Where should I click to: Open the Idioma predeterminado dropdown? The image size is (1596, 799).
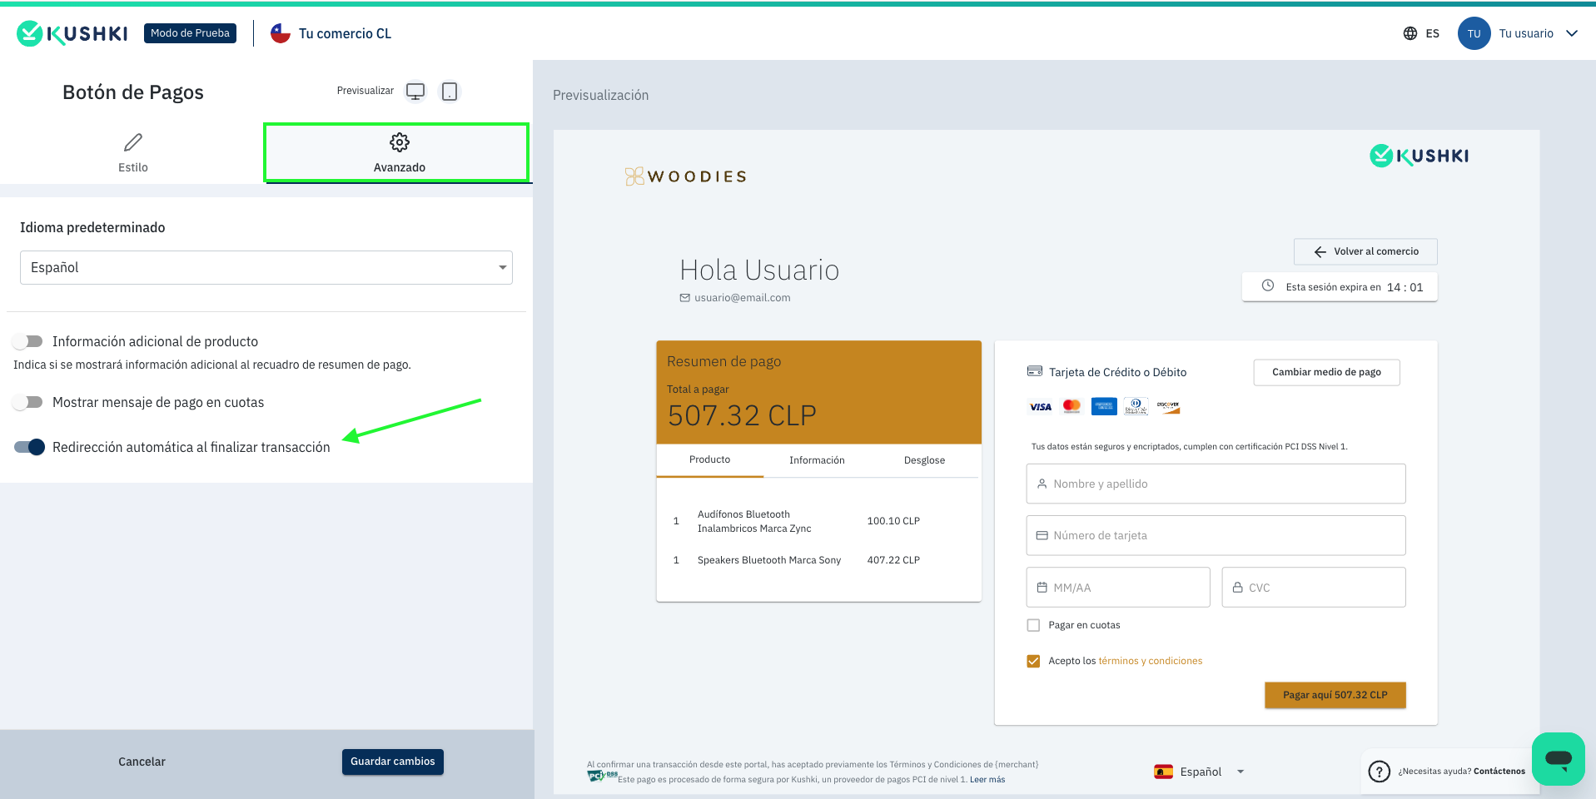pyautogui.click(x=266, y=267)
